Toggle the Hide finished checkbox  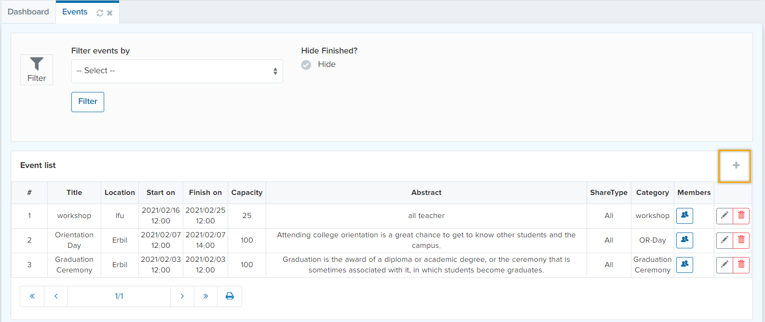[x=306, y=65]
